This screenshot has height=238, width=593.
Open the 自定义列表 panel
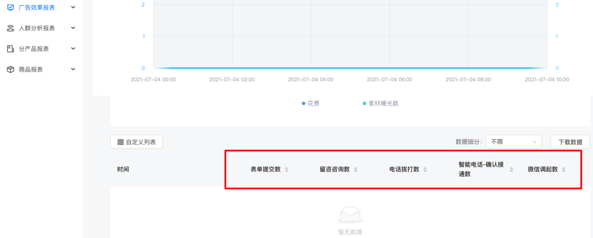click(136, 141)
